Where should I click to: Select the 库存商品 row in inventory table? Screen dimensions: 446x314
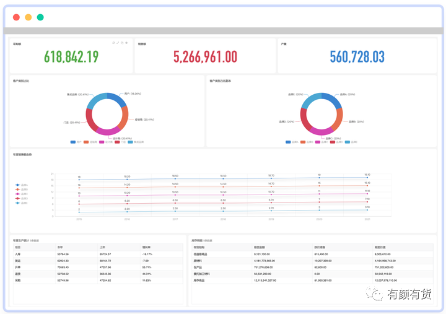point(312,281)
